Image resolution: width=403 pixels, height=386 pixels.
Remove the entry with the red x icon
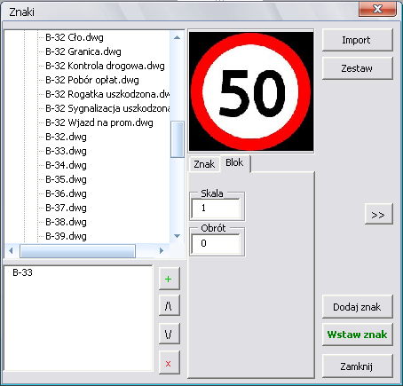click(170, 363)
